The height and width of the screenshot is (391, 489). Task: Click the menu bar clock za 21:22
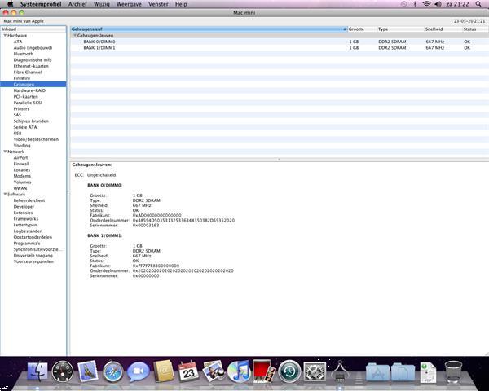457,4
